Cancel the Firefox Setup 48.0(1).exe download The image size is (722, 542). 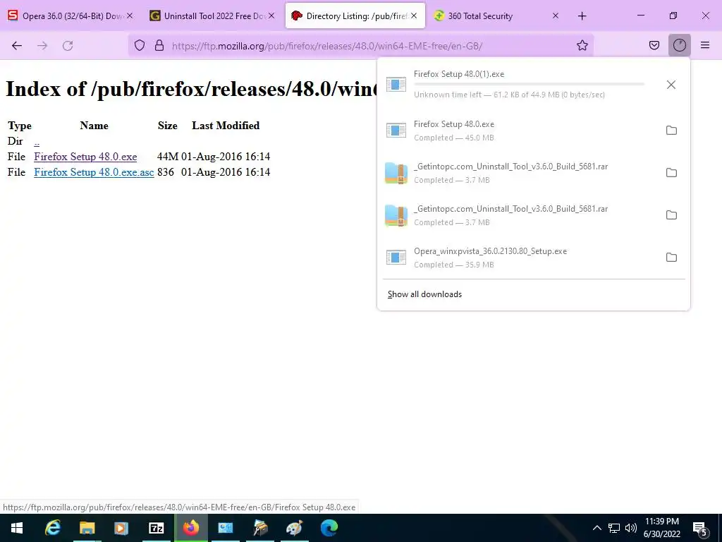pos(671,85)
